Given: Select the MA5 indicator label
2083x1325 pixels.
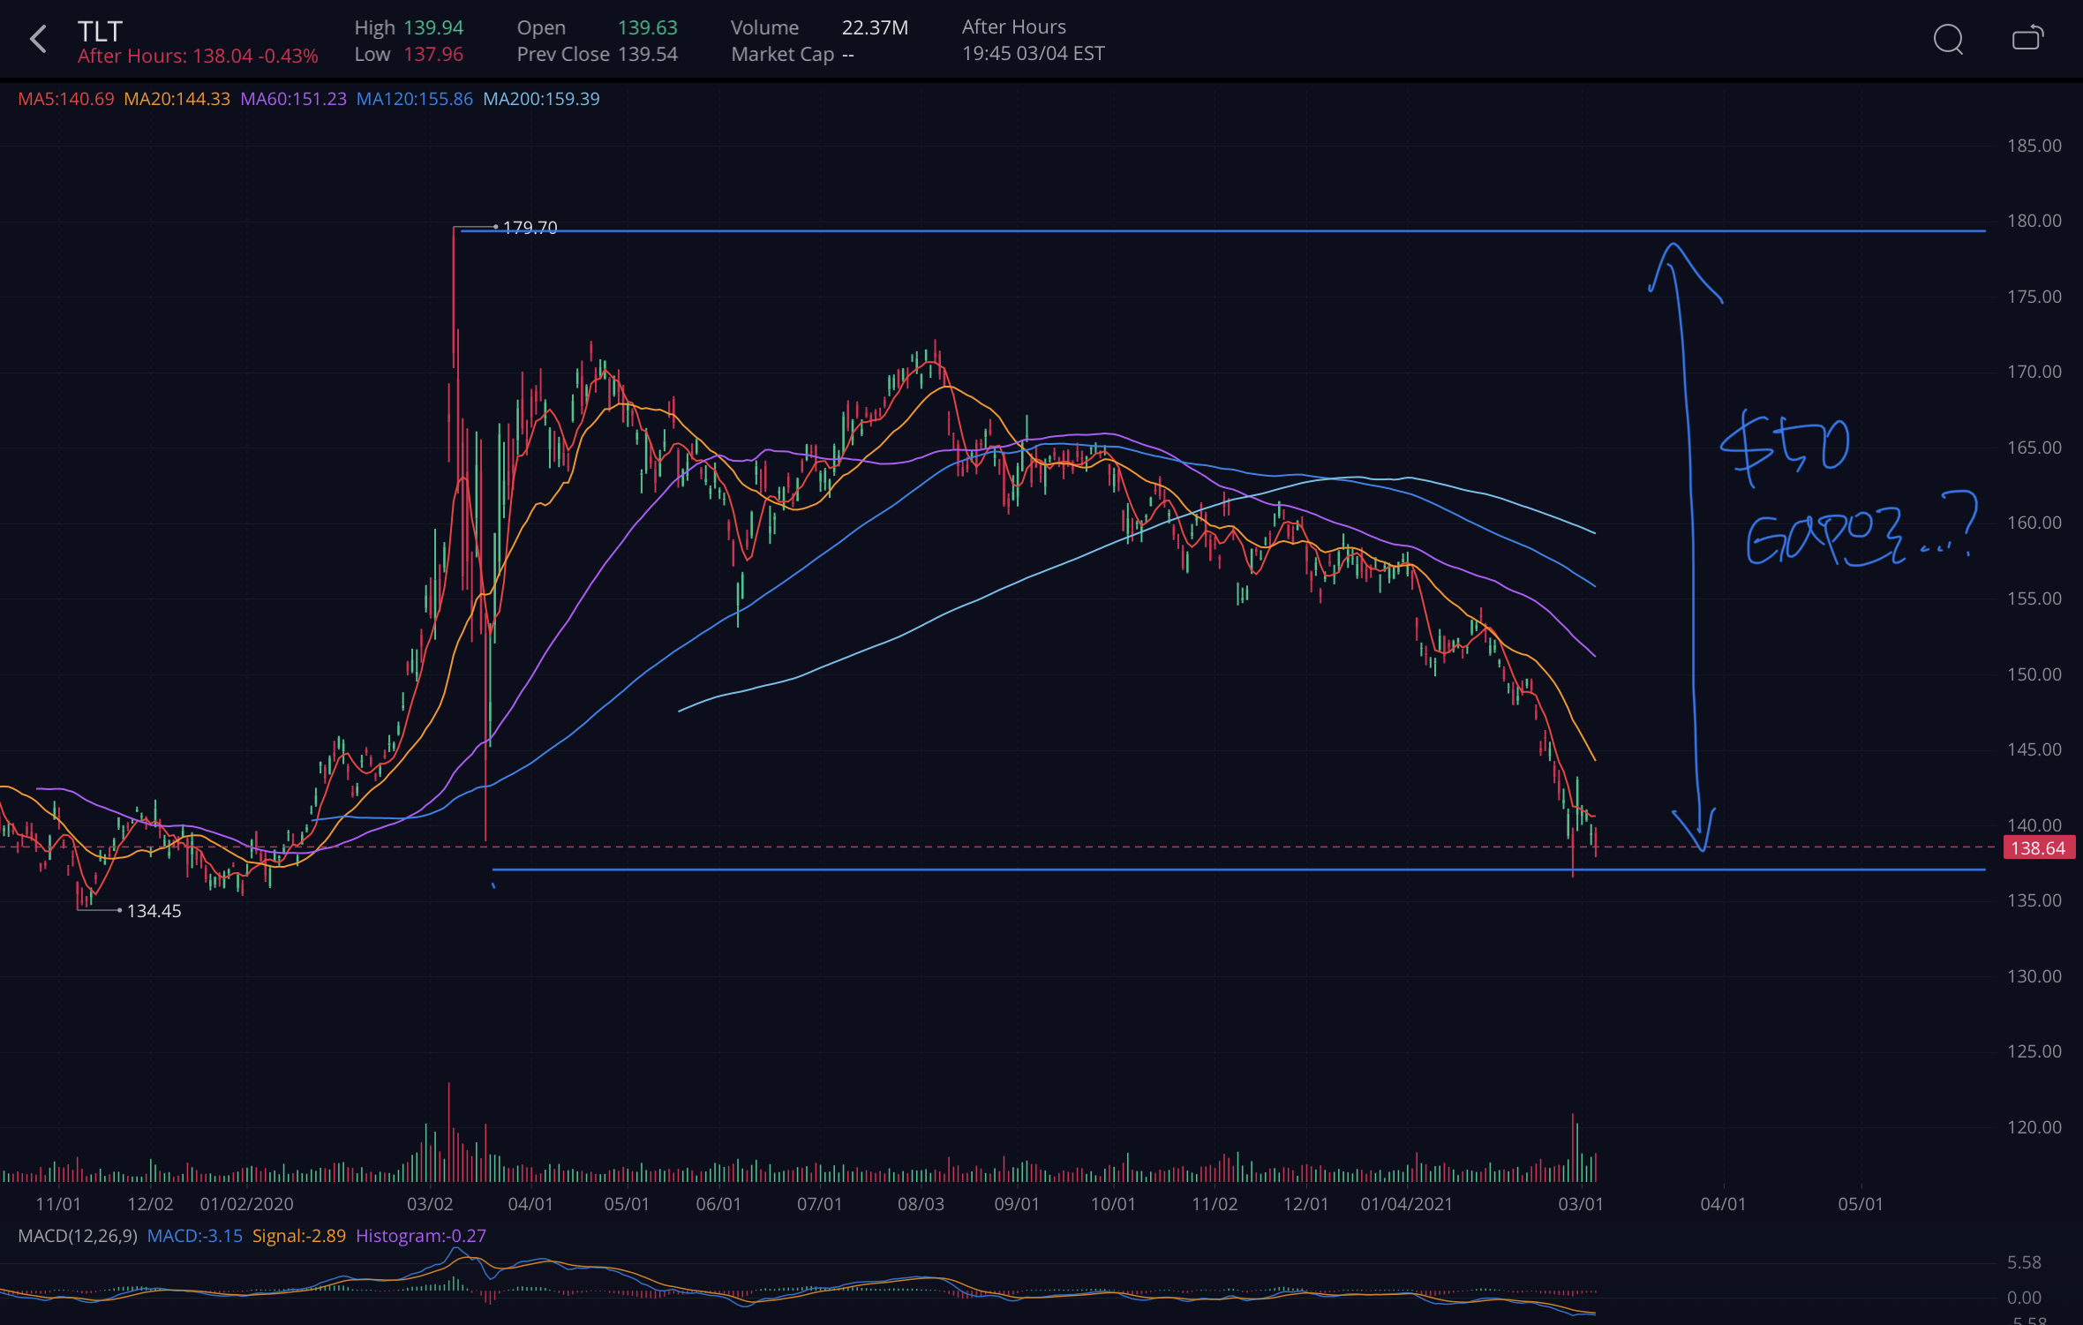Looking at the screenshot, I should pos(66,99).
